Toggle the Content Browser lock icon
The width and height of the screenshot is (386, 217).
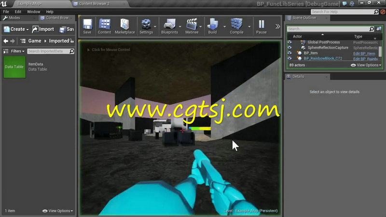tap(71, 41)
